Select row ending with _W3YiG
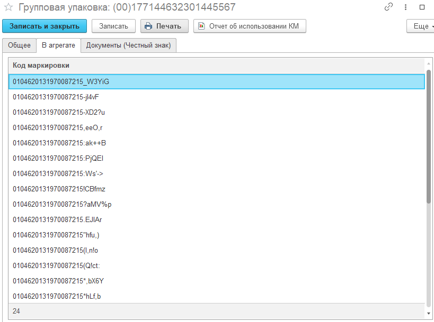 click(x=61, y=81)
